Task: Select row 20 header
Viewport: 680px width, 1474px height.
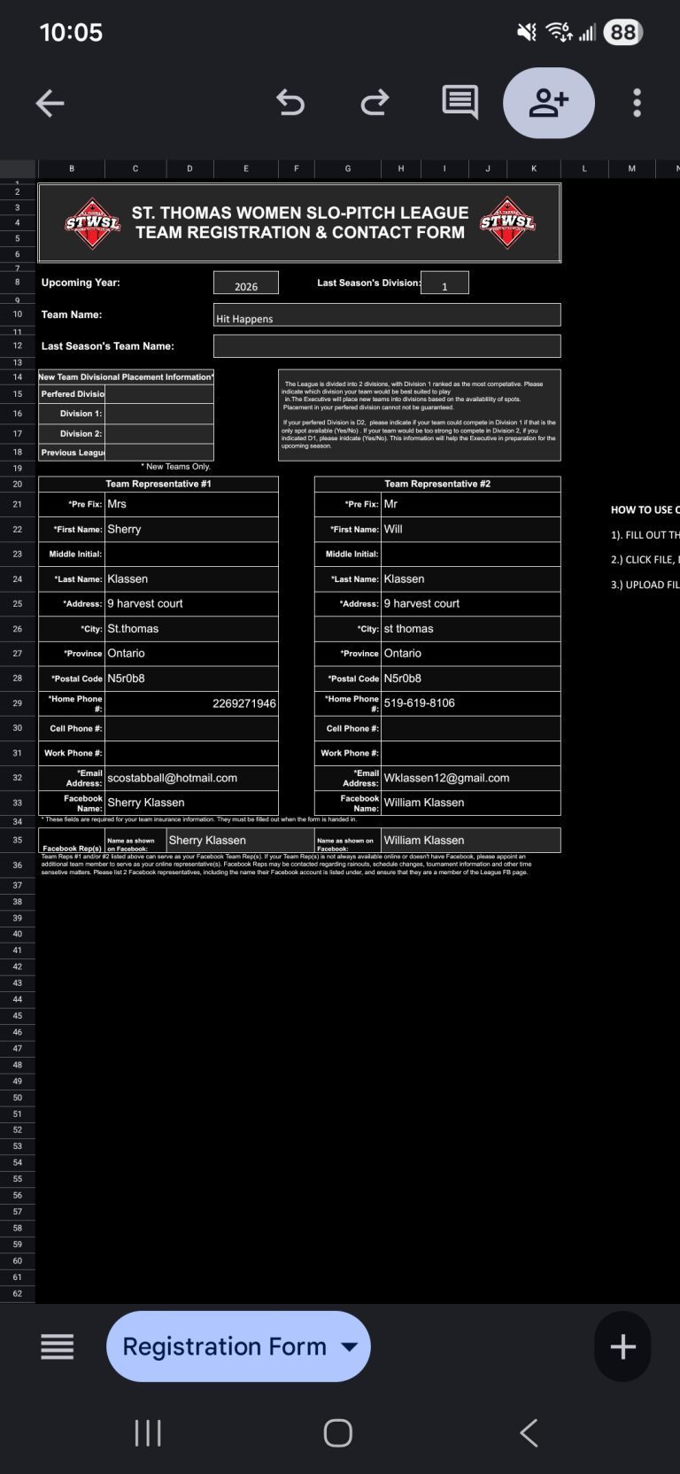Action: [18, 484]
